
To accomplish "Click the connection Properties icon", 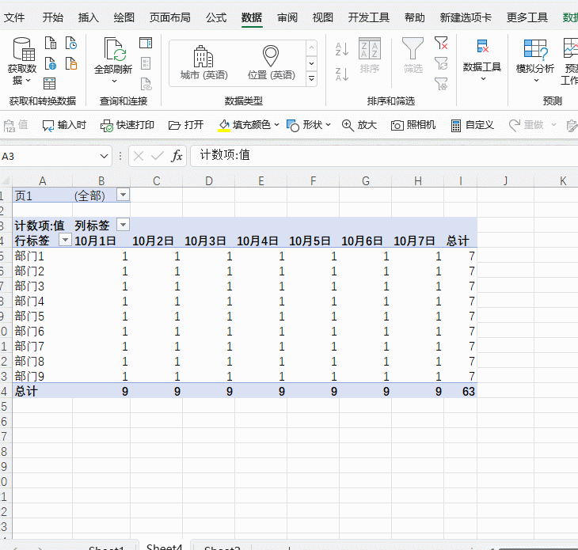I will pos(146,63).
